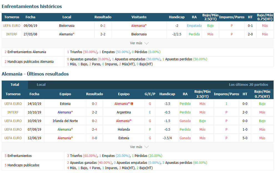
Task: Select the Total tab
Action: point(15,85)
